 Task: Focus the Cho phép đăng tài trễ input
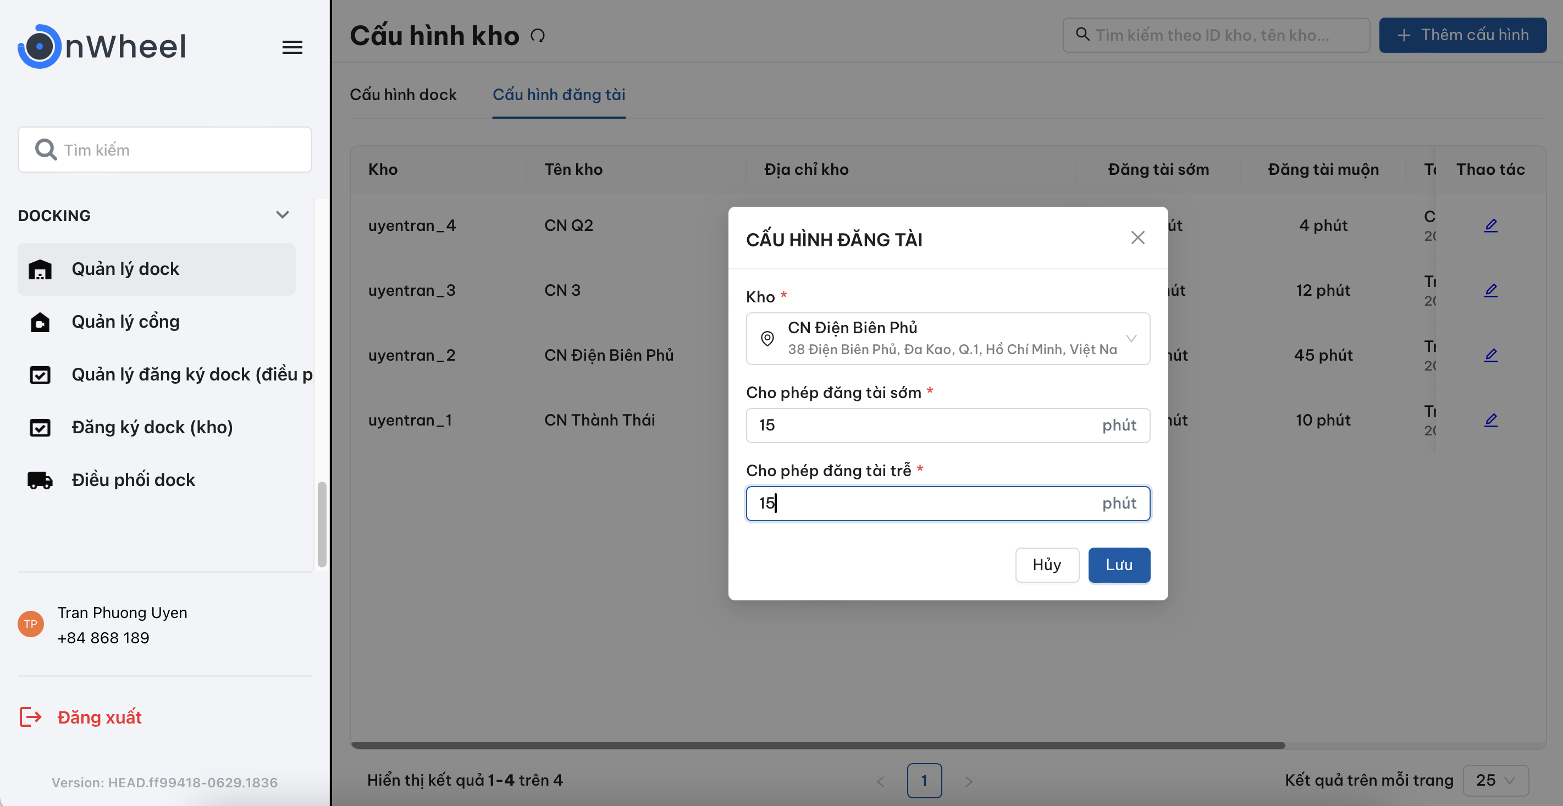tap(948, 504)
